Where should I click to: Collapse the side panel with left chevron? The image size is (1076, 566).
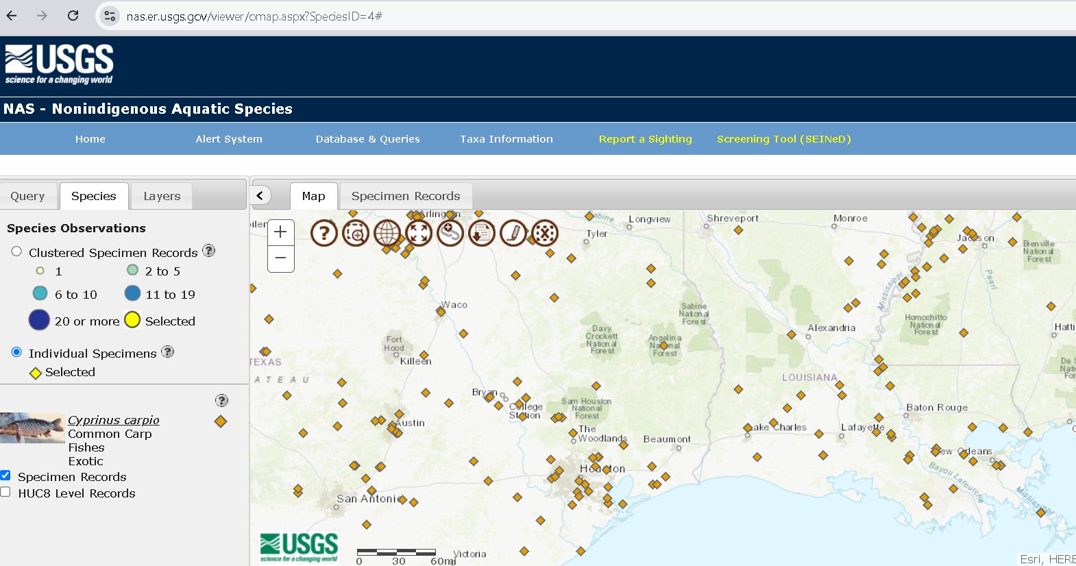[x=260, y=195]
